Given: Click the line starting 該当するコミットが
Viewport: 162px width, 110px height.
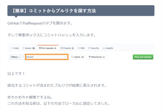Looking at the screenshot, I should pos(57,85).
